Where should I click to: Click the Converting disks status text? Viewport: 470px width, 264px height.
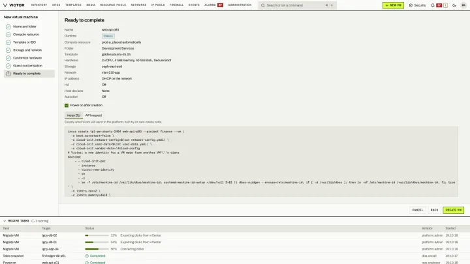(x=132, y=249)
